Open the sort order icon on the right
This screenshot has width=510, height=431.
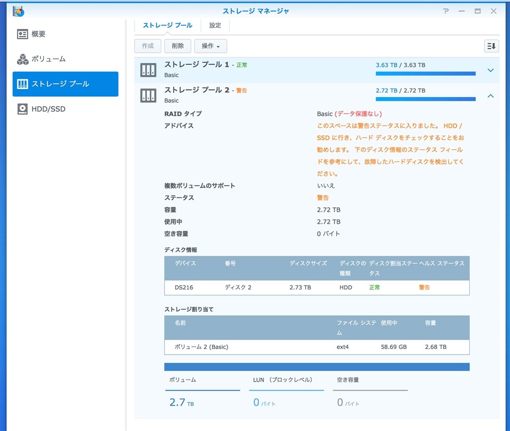pyautogui.click(x=491, y=46)
